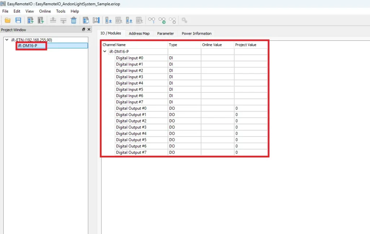Save the project with the floppy disk icon

18,21
